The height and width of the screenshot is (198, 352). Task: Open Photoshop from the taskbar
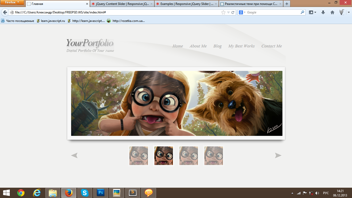pos(101,193)
